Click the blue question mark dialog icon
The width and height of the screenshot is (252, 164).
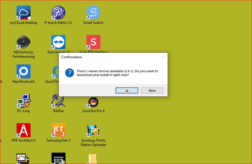[70, 73]
